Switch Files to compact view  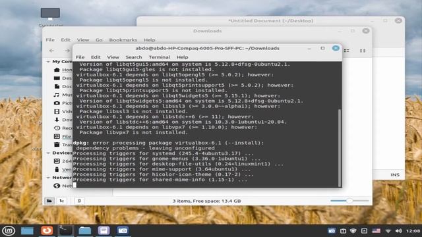point(363,51)
